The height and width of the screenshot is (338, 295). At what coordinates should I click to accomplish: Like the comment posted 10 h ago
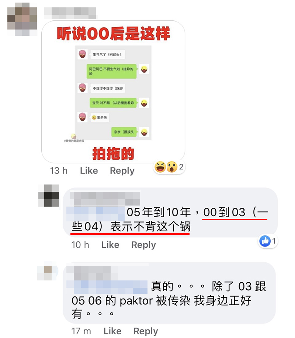click(110, 245)
